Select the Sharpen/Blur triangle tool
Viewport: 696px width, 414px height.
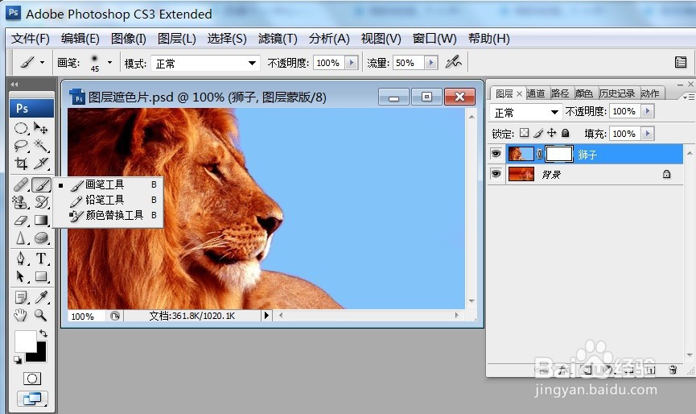pyautogui.click(x=21, y=238)
